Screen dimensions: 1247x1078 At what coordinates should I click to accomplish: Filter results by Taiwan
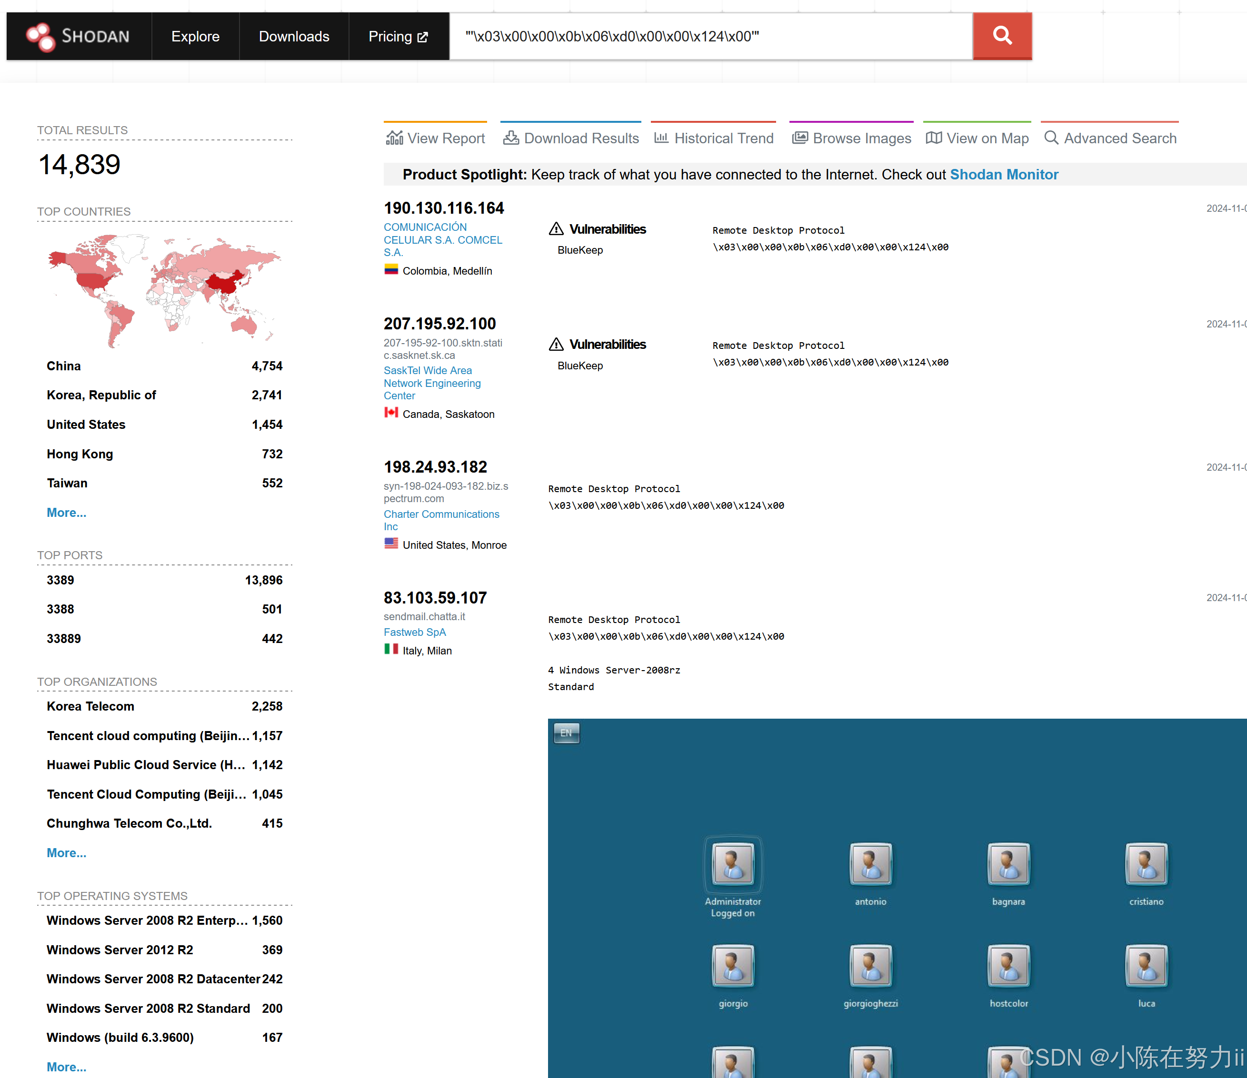(x=164, y=483)
